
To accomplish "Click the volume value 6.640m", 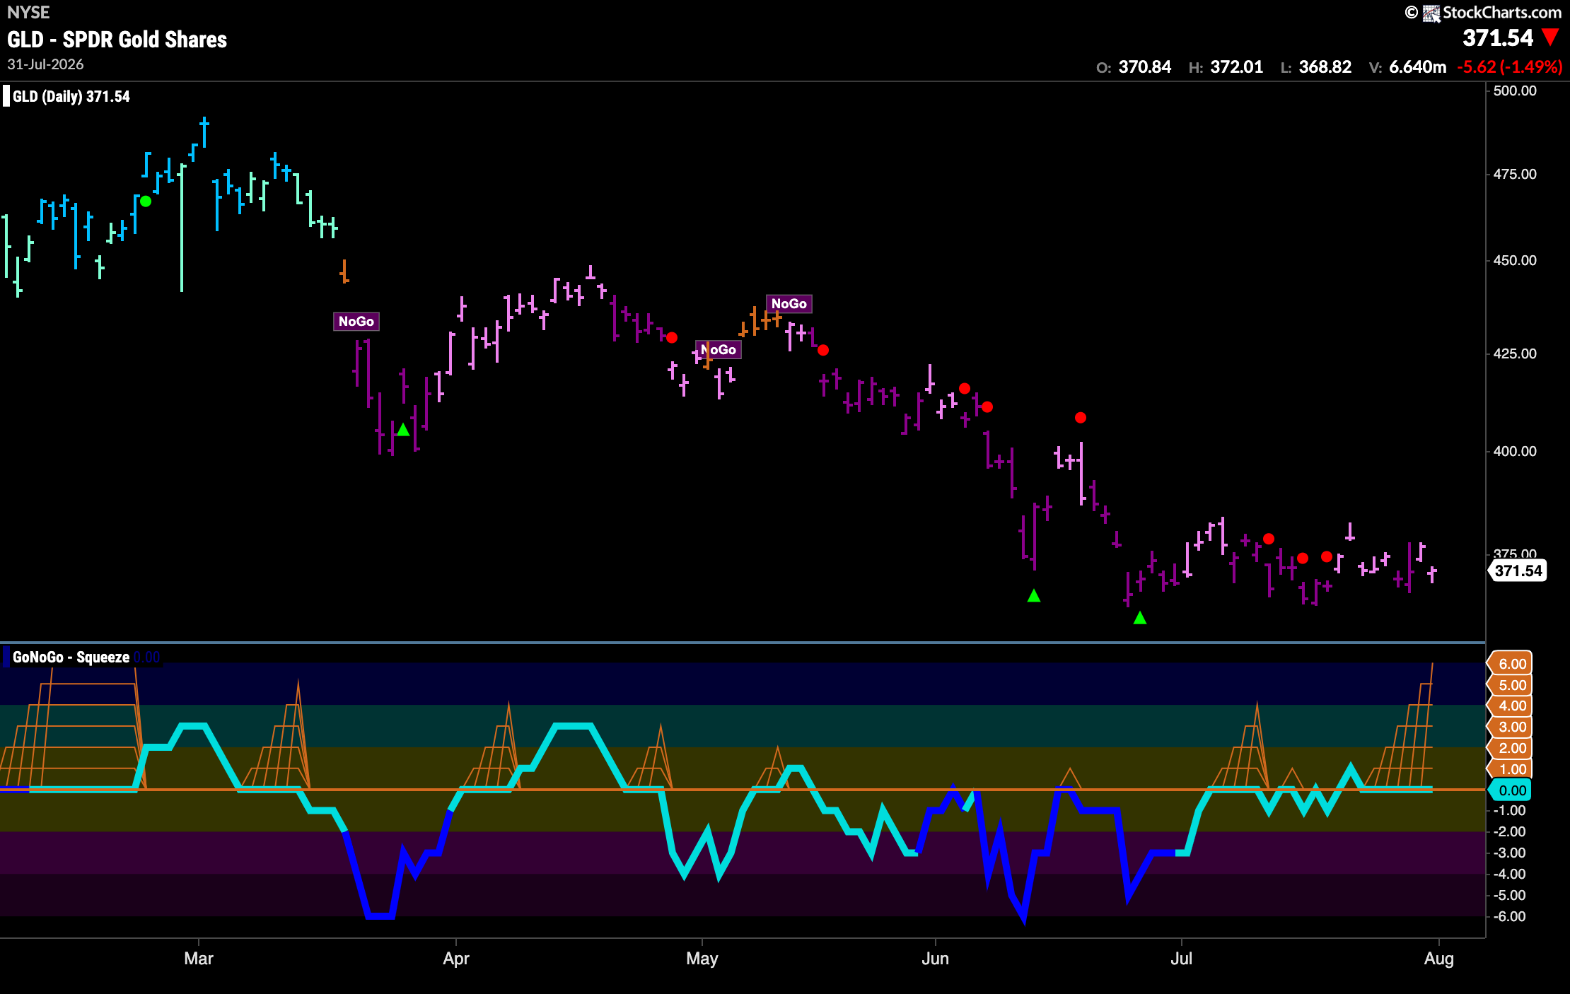I will tap(1418, 67).
